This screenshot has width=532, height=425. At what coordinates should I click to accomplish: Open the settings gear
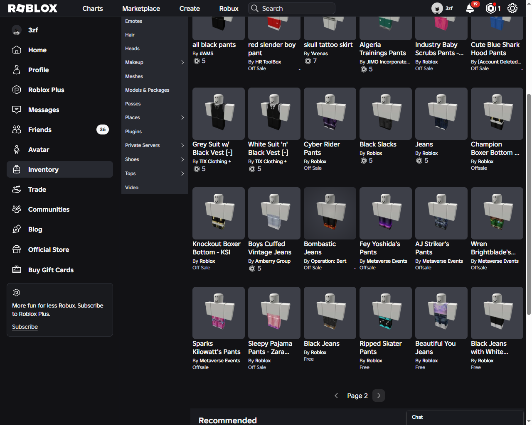(x=512, y=8)
